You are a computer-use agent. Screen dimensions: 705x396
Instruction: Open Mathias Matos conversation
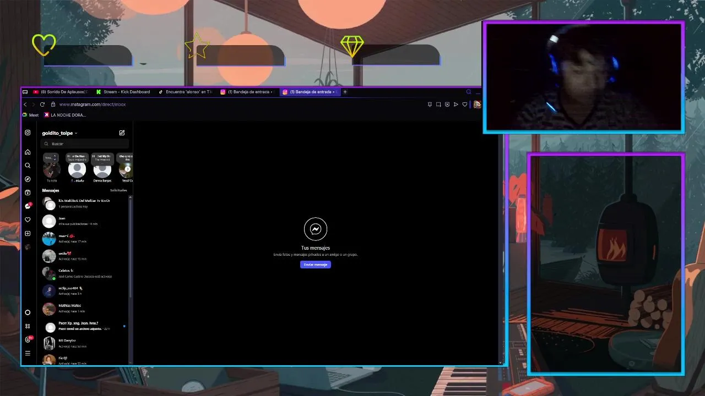coord(84,309)
